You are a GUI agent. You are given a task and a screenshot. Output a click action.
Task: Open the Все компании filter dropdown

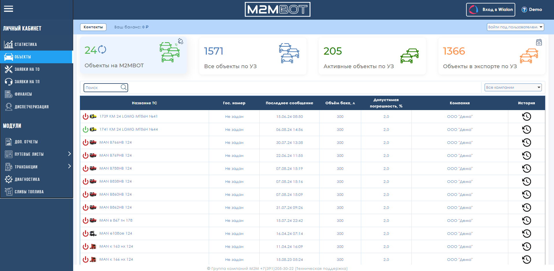(513, 87)
